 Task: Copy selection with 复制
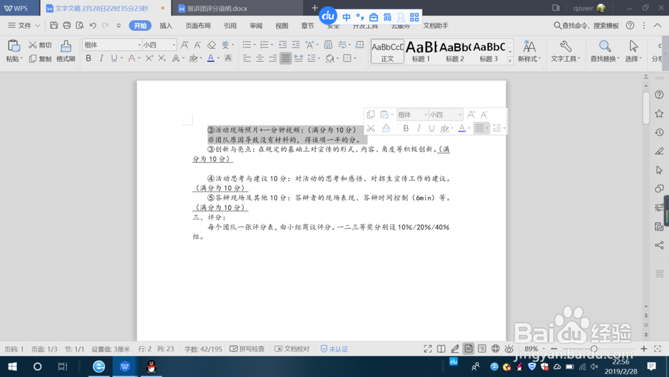point(40,58)
